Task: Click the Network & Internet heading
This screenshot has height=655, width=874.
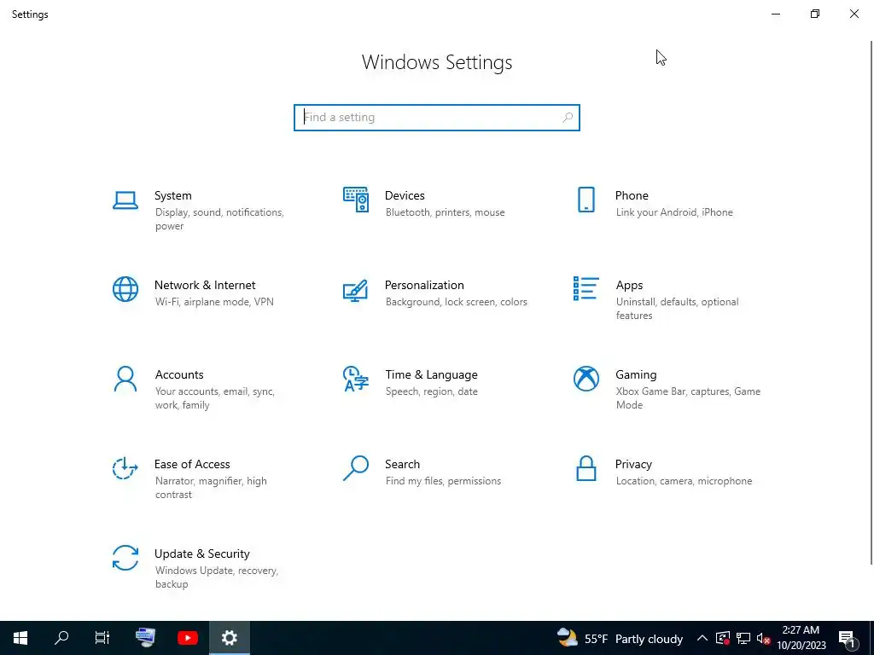Action: [205, 285]
